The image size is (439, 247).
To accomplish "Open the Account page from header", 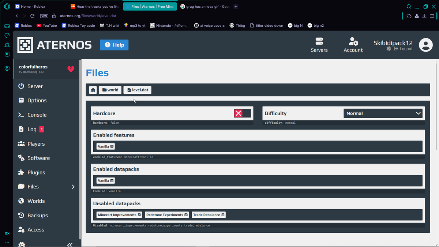I will [x=353, y=45].
